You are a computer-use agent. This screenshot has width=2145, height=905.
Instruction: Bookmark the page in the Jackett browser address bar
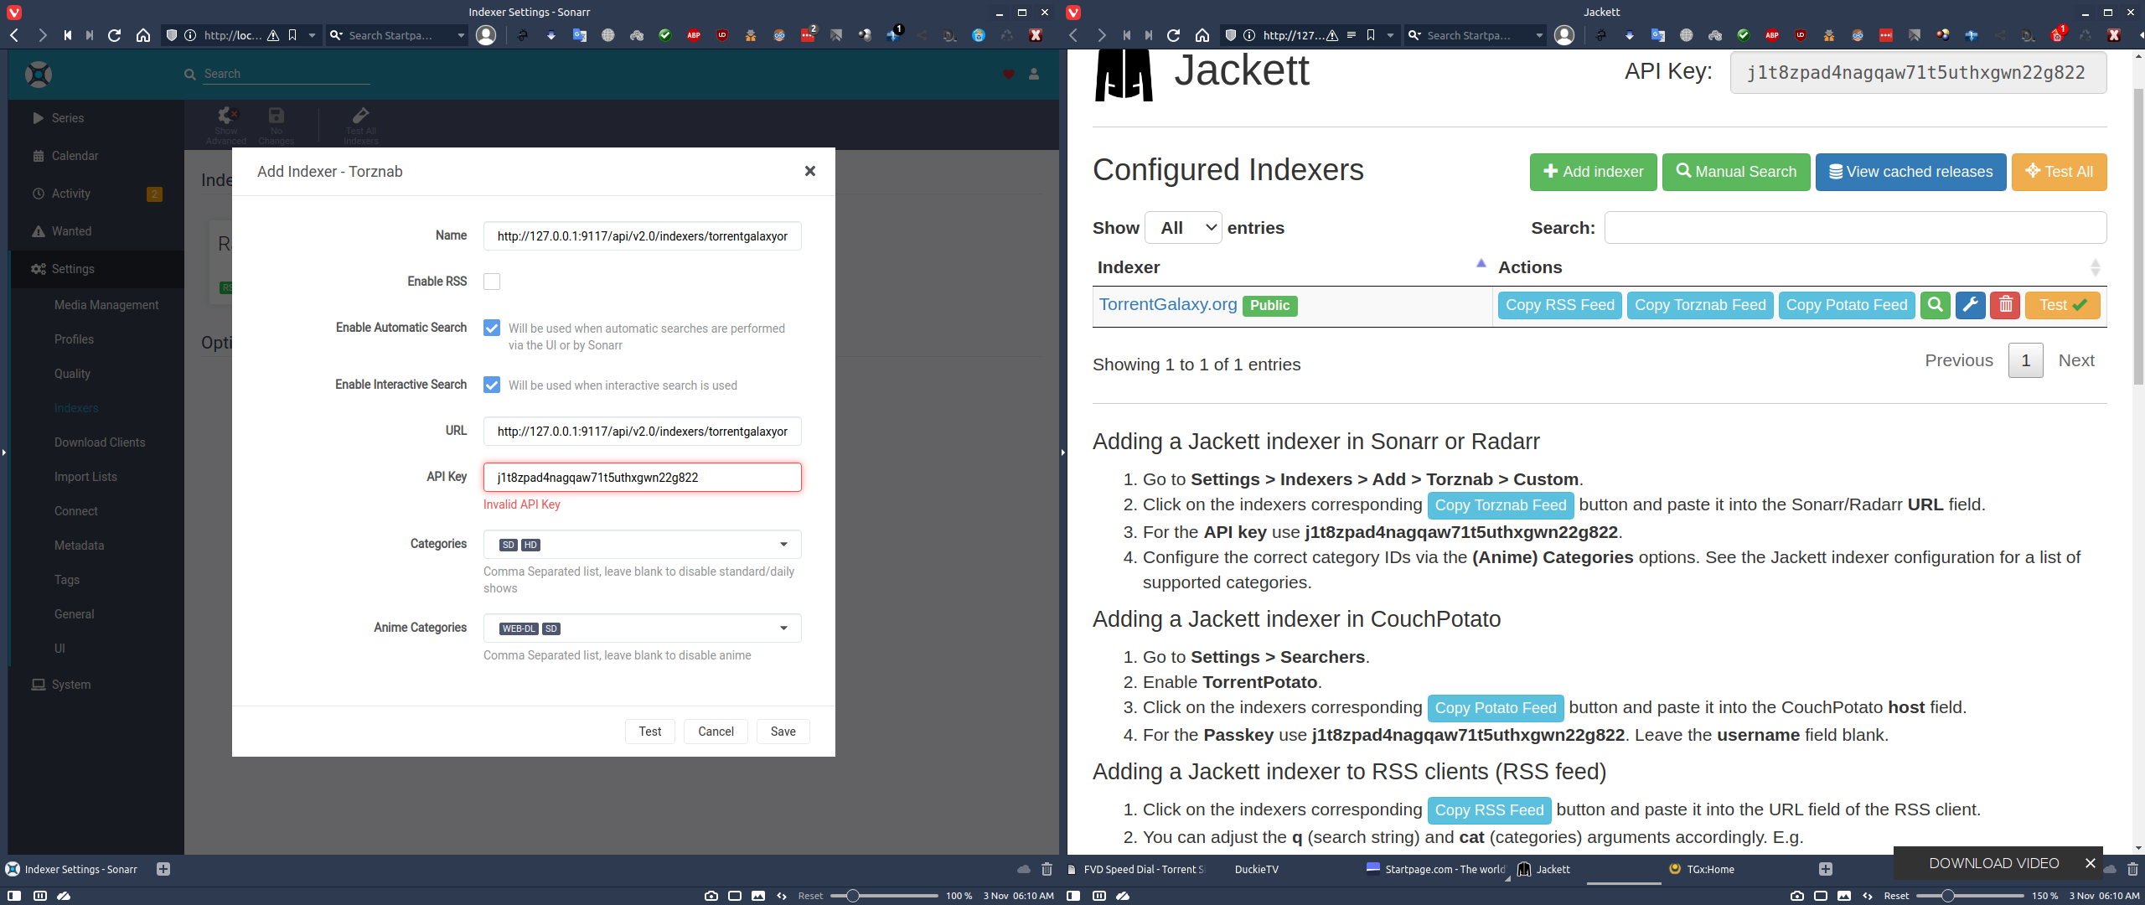coord(1371,35)
